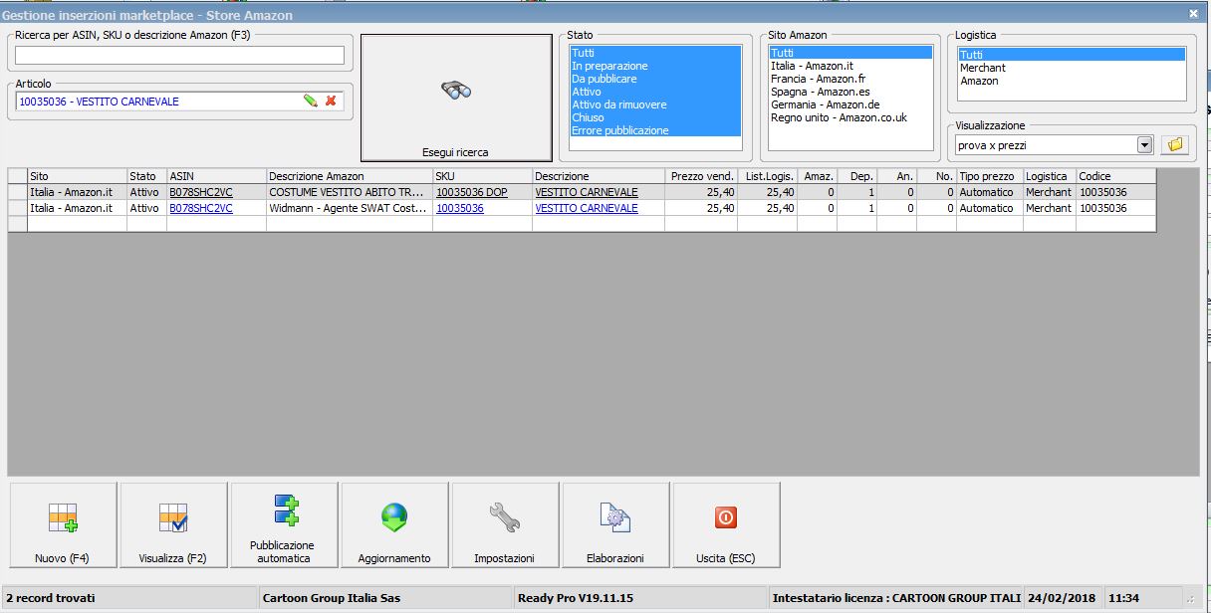The height and width of the screenshot is (613, 1211).
Task: Select Errore pubblicazione status
Action: click(x=655, y=130)
